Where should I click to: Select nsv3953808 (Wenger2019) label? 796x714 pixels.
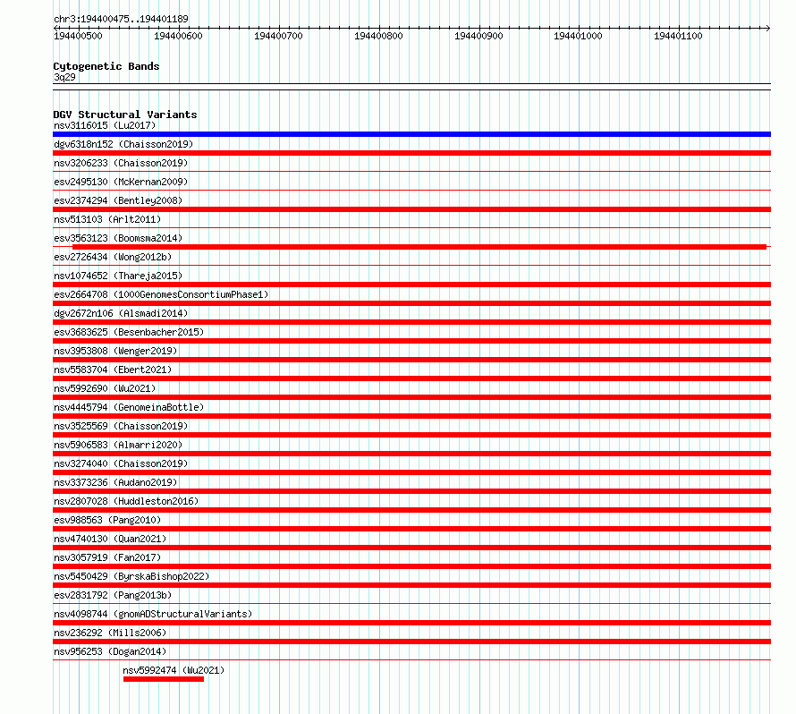point(115,351)
